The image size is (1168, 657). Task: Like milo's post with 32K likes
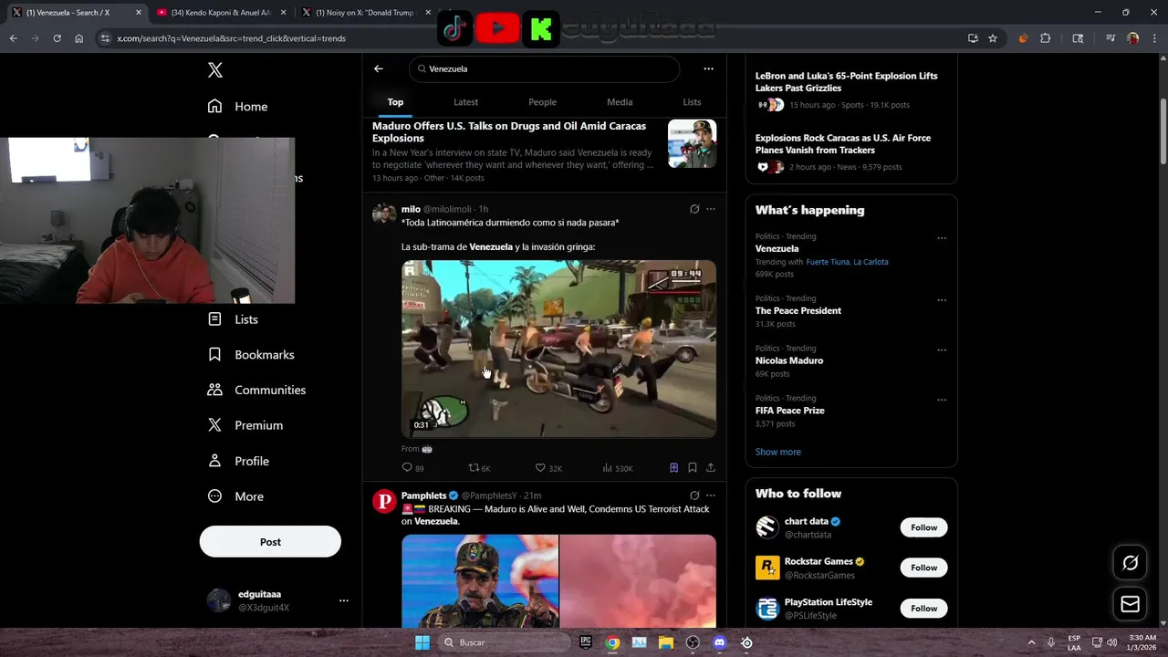[548, 468]
